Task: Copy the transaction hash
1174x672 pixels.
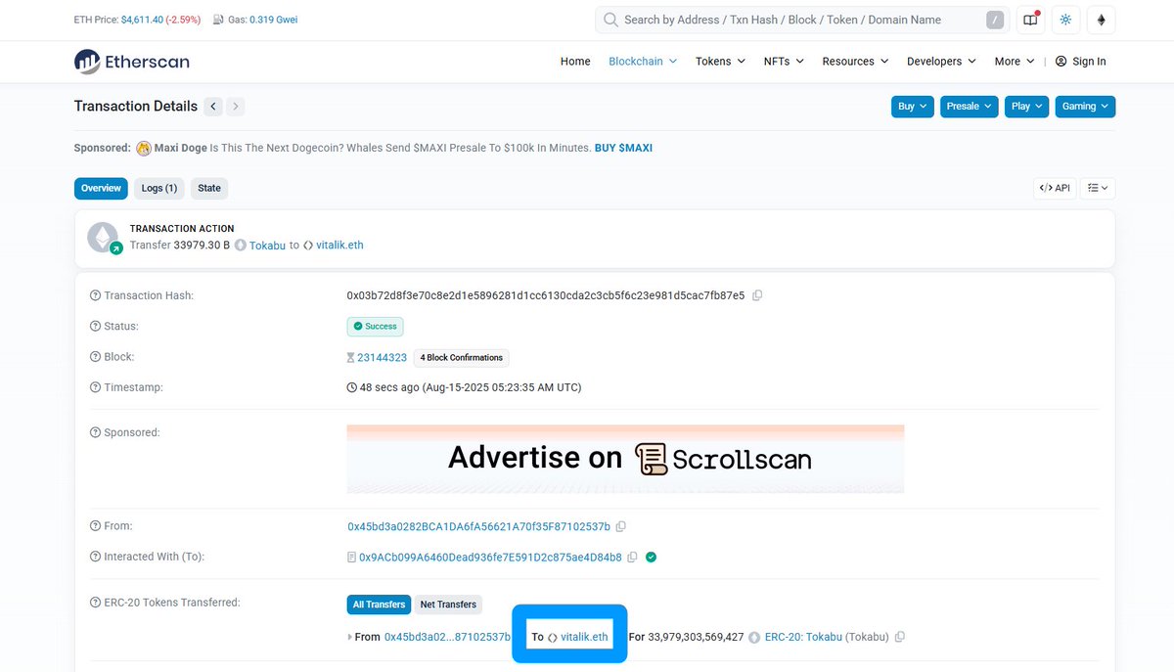Action: pyautogui.click(x=757, y=295)
